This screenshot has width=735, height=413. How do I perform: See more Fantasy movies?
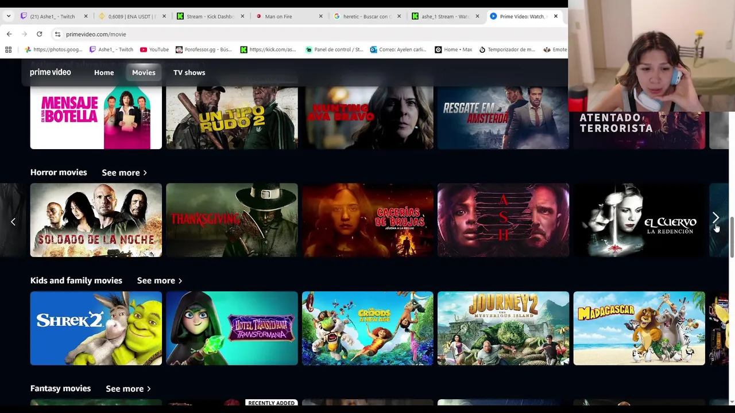tap(128, 389)
